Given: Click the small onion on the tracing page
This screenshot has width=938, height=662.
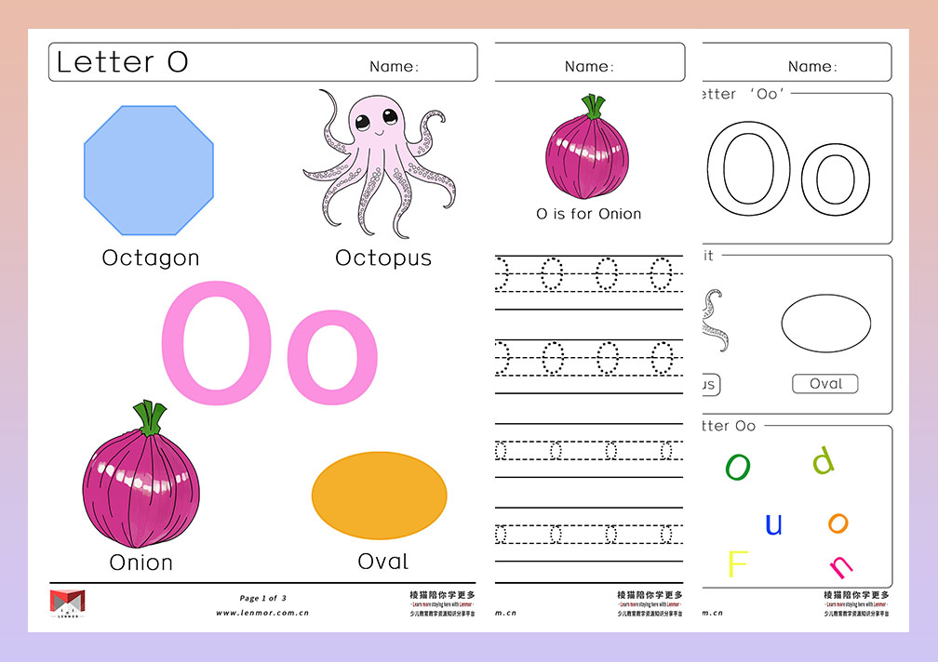Looking at the screenshot, I should click(587, 147).
